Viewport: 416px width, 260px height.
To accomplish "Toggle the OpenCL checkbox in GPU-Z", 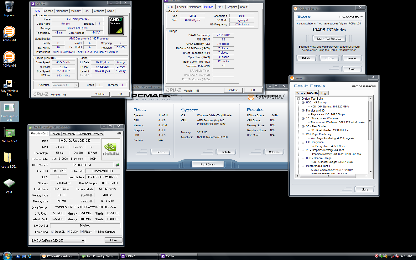I will click(x=53, y=232).
